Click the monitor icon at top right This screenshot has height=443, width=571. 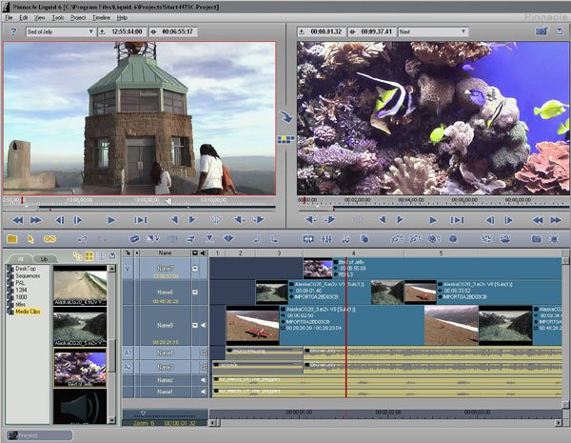541,31
